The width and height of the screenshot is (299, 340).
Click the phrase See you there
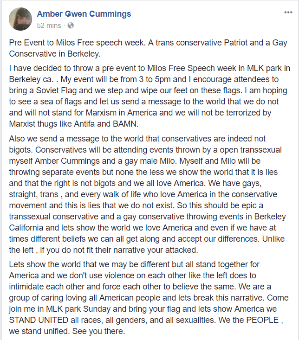[x=98, y=331]
